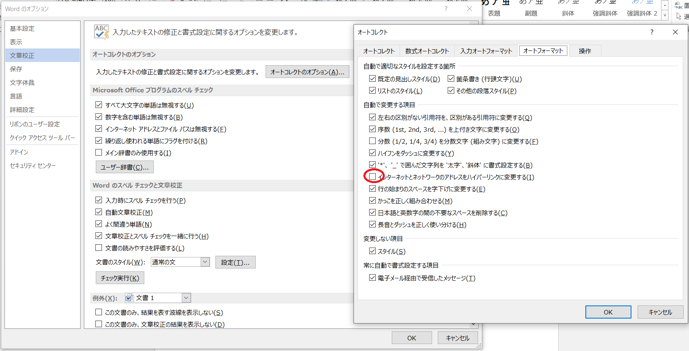Uncheck リストのスタイル checkbox
The height and width of the screenshot is (351, 689).
point(372,91)
